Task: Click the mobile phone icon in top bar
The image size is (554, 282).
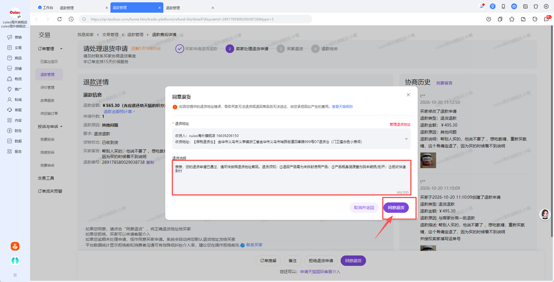Action: coord(503,6)
